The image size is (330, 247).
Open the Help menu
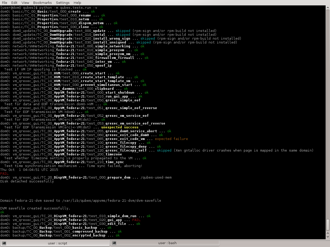[x=77, y=3]
